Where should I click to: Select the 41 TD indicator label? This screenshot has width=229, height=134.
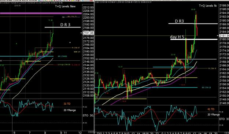pos(211,109)
